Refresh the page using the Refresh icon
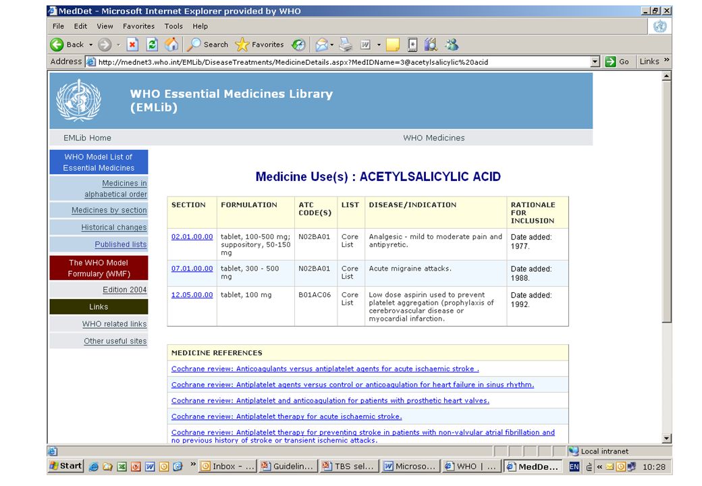 153,45
